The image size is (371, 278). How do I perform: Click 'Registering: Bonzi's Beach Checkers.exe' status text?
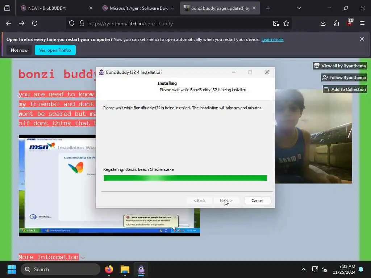pos(138,169)
